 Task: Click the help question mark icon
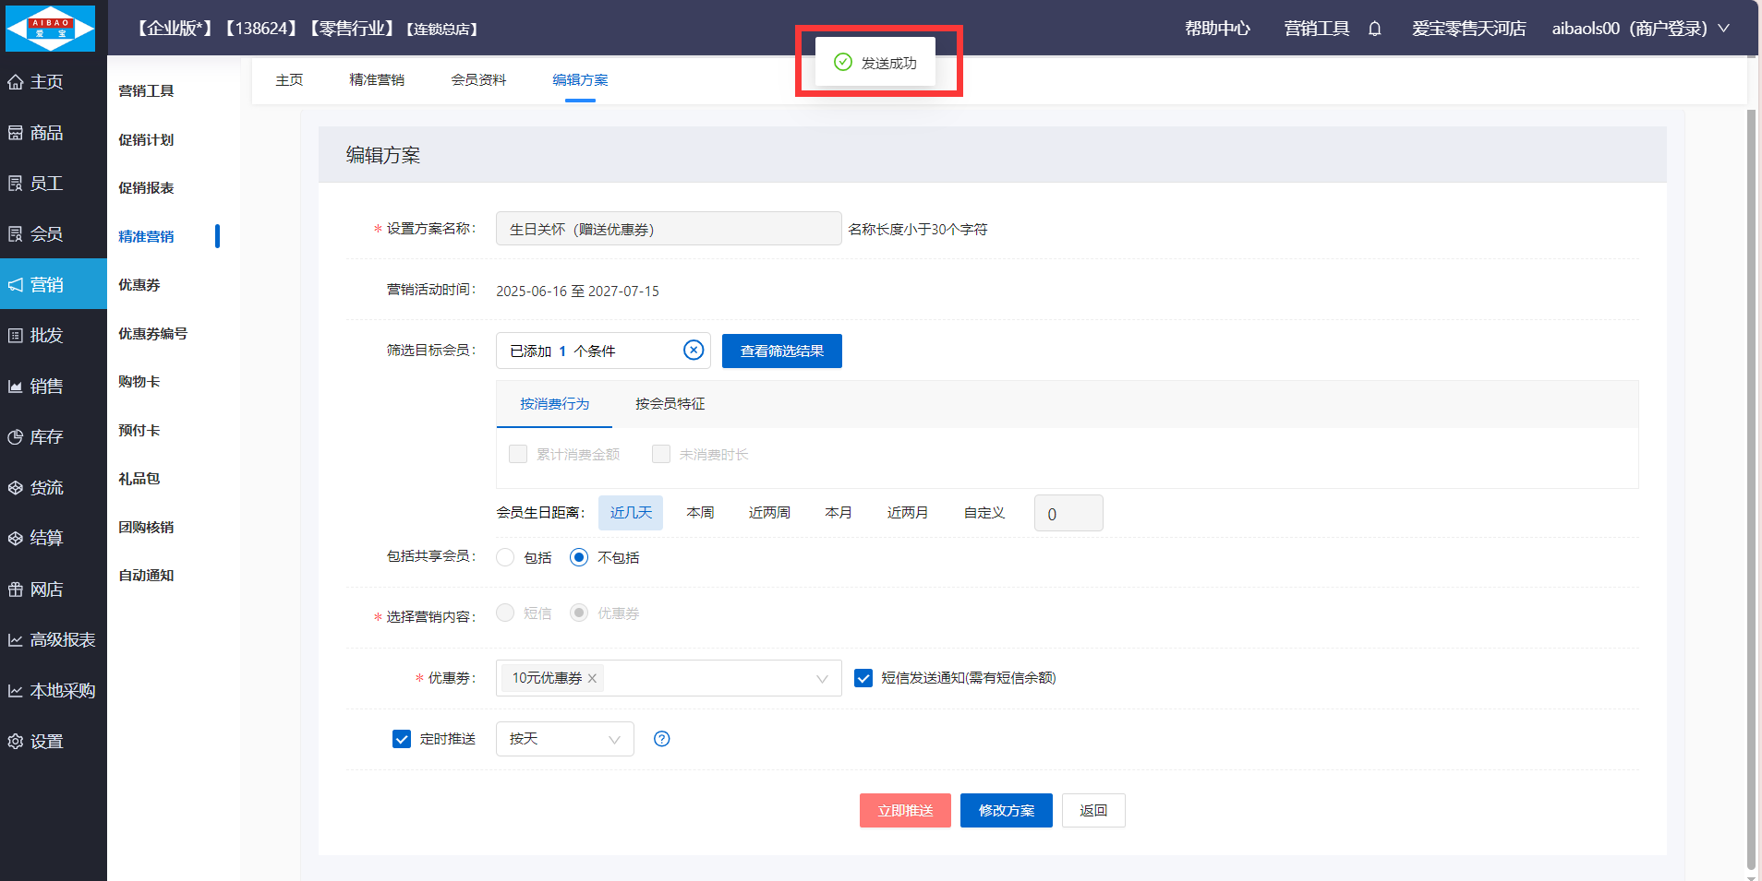[x=661, y=739]
